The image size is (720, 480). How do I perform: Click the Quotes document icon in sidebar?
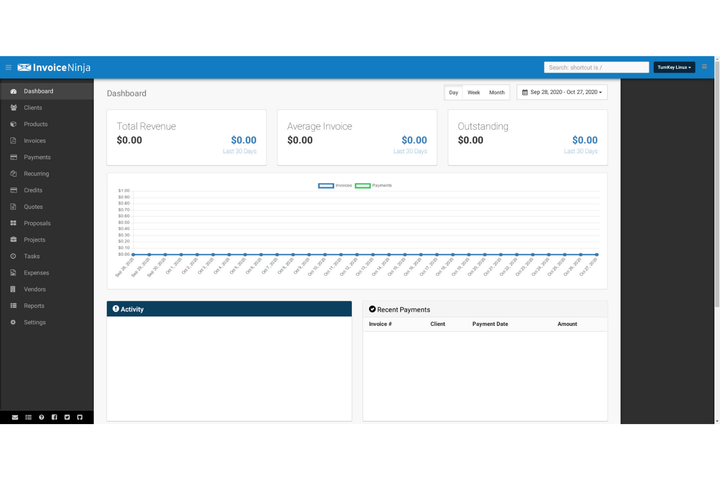(14, 207)
